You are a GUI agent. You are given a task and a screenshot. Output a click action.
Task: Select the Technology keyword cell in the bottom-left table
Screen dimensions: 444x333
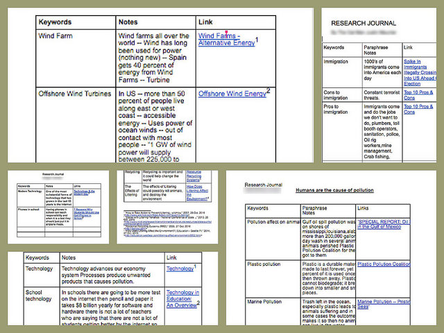click(x=42, y=275)
